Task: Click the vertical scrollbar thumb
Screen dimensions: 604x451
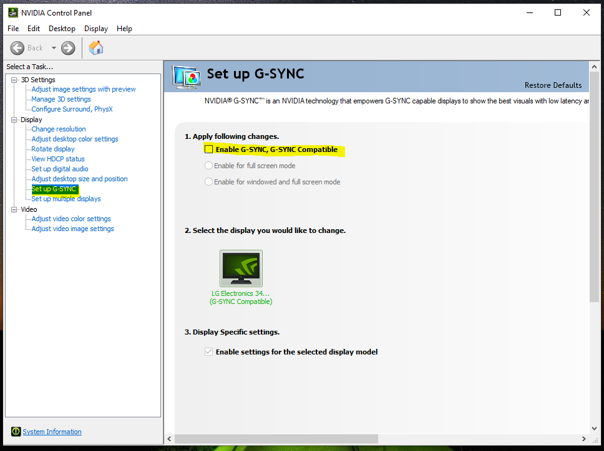Action: pos(595,187)
